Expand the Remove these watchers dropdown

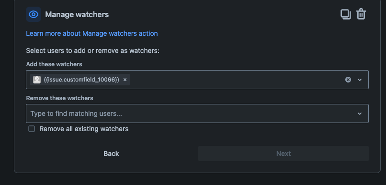point(360,113)
